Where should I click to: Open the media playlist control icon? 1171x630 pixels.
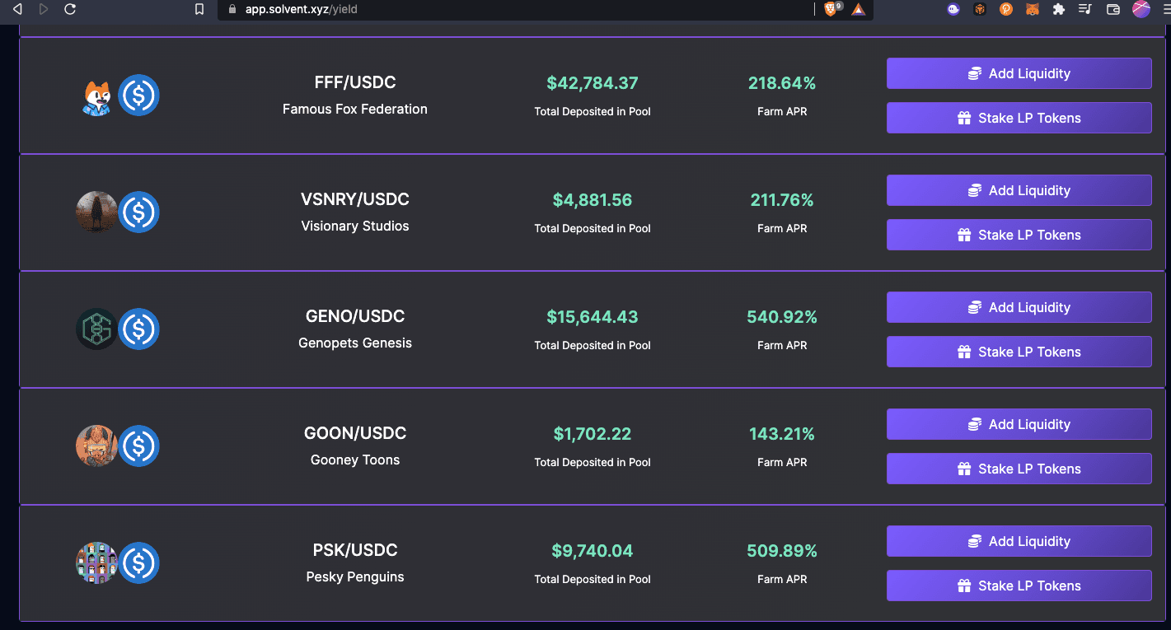(1085, 9)
